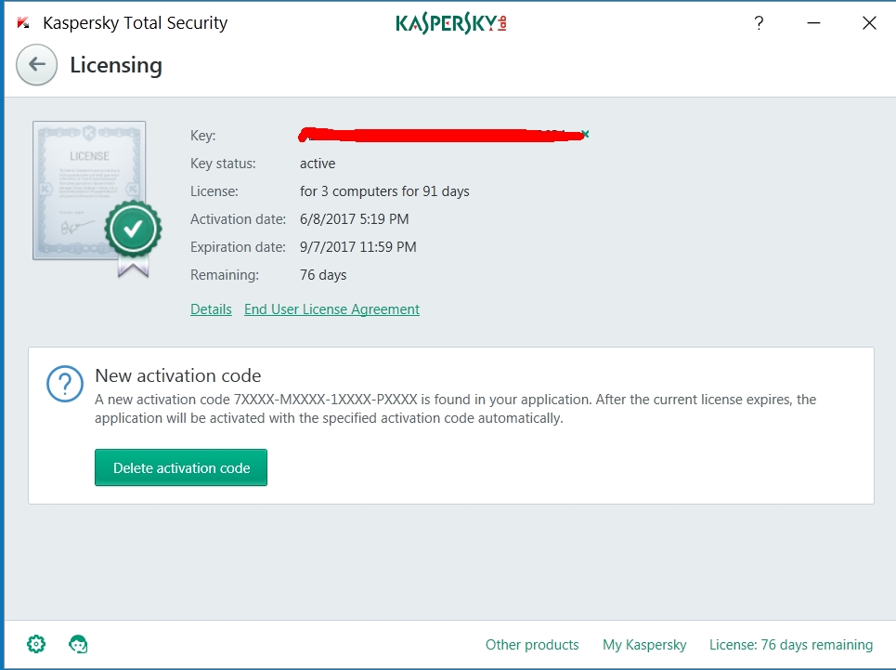896x670 pixels.
Task: Open support via the headset face icon
Action: [78, 644]
